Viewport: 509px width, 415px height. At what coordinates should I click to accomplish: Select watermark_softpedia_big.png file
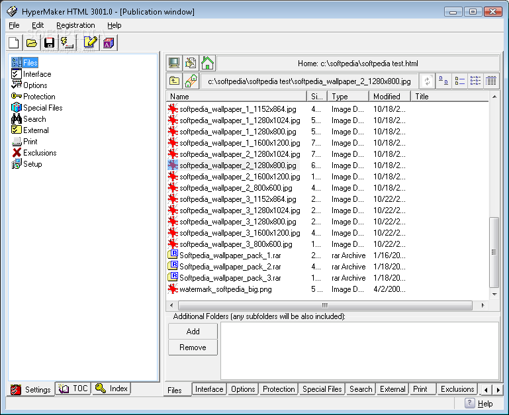click(x=226, y=289)
